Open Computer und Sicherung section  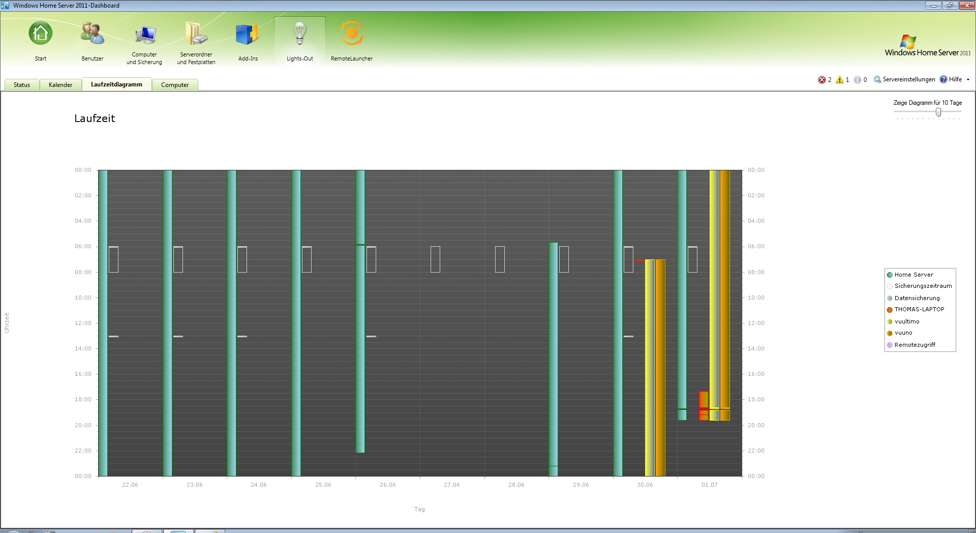pyautogui.click(x=144, y=35)
